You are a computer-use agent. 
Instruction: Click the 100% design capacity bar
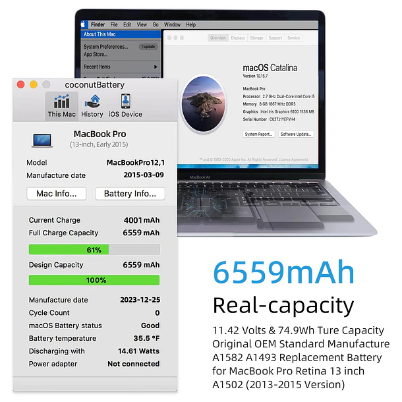pyautogui.click(x=94, y=280)
